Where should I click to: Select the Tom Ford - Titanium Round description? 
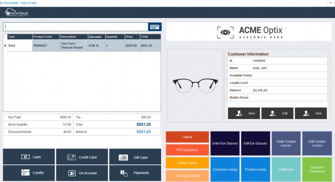(74, 45)
